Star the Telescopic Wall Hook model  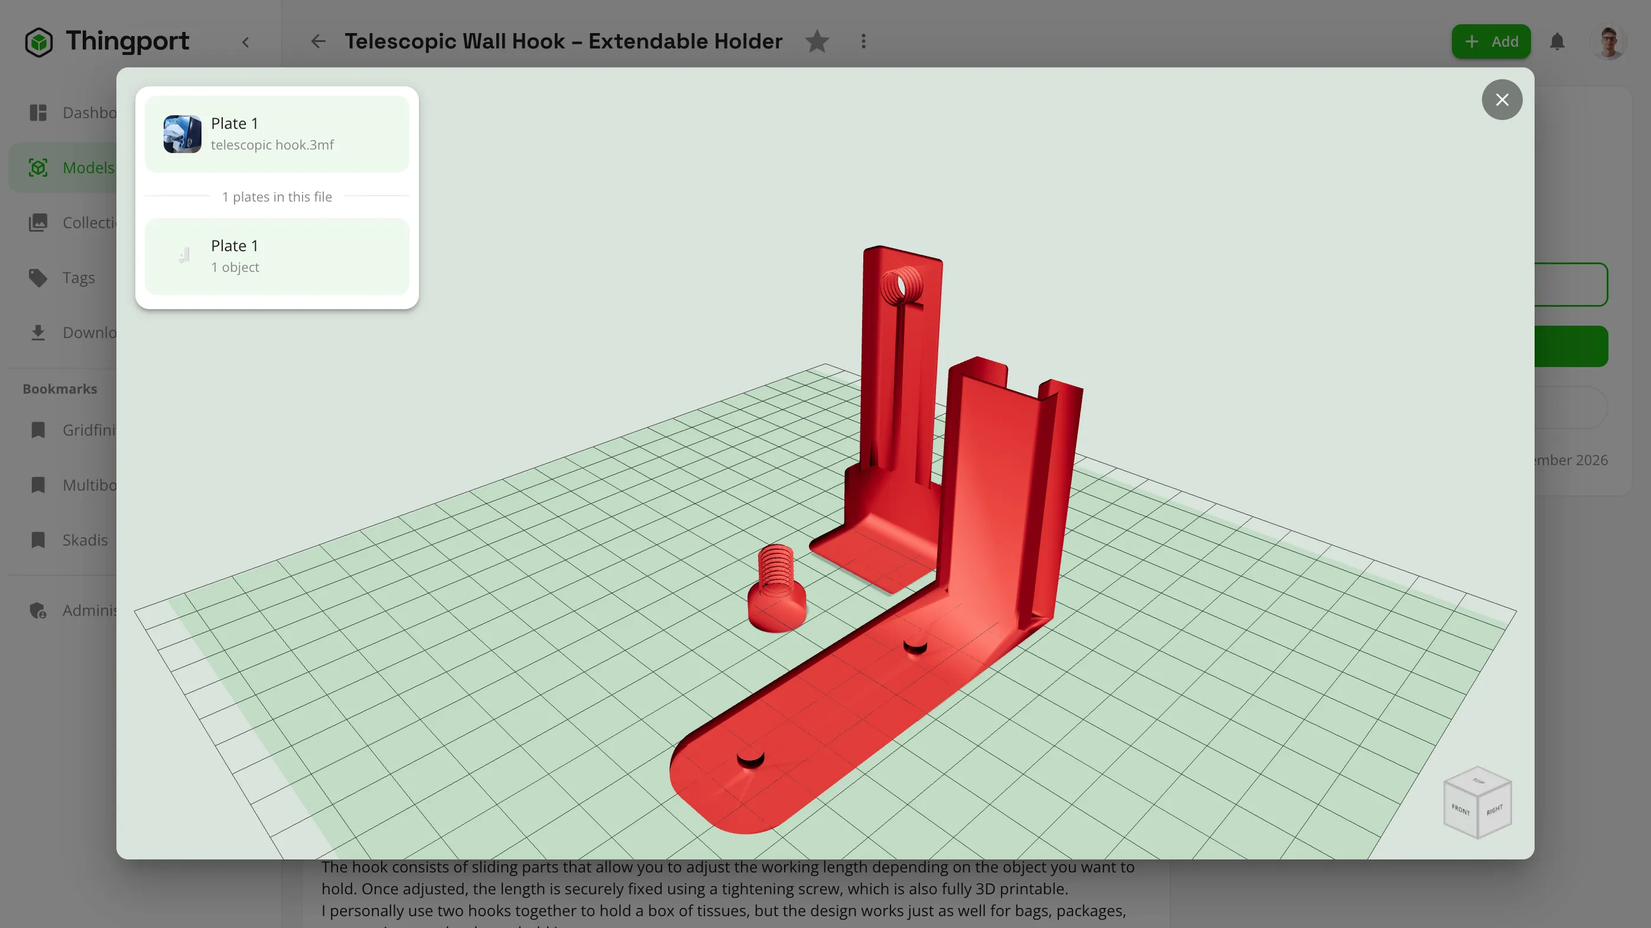(817, 41)
